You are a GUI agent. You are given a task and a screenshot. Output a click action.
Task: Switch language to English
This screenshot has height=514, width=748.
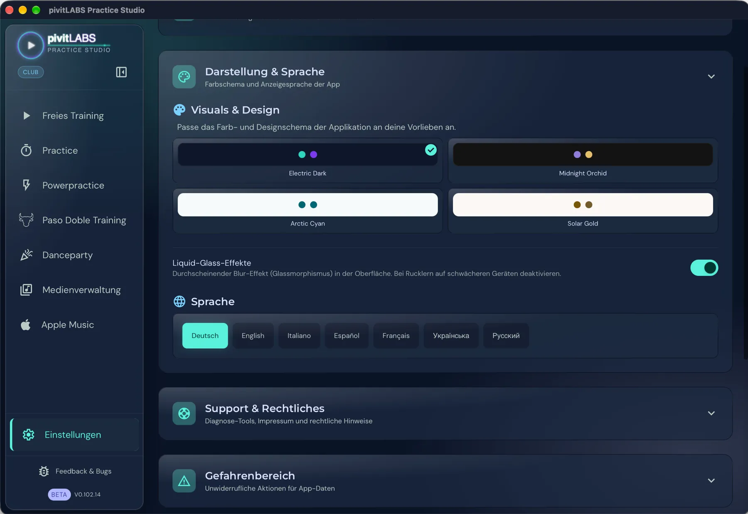coord(253,336)
